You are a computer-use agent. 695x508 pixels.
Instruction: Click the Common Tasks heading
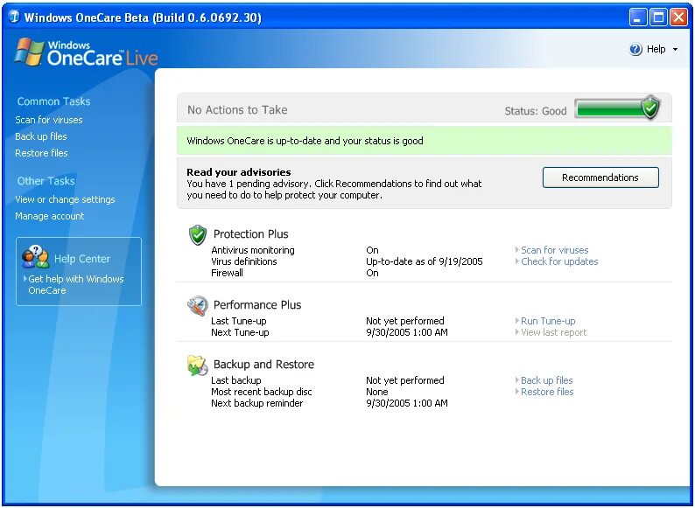[53, 101]
